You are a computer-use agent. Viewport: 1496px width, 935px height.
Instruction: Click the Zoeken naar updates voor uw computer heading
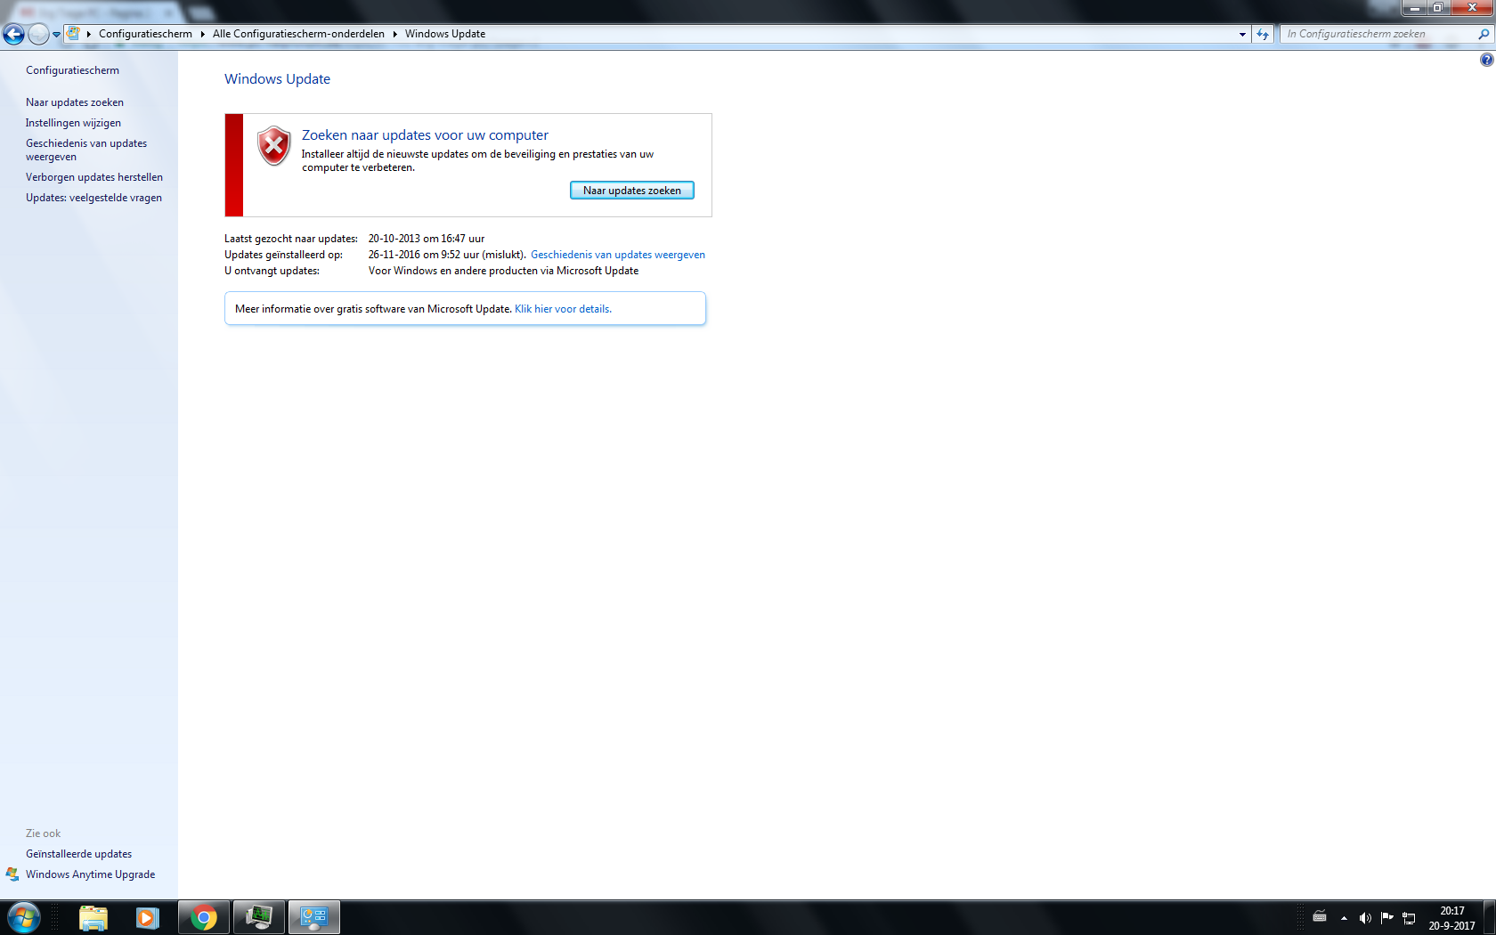point(425,135)
